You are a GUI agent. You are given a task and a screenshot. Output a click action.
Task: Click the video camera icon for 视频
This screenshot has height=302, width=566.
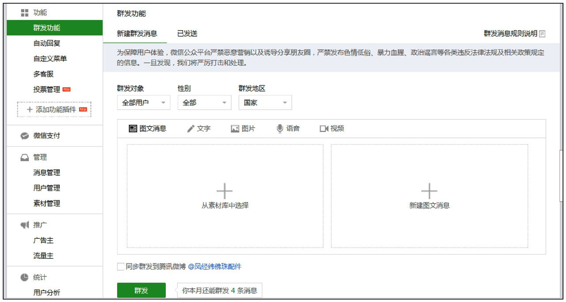coord(324,129)
